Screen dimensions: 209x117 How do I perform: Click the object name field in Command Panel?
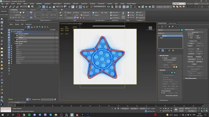tap(169, 30)
